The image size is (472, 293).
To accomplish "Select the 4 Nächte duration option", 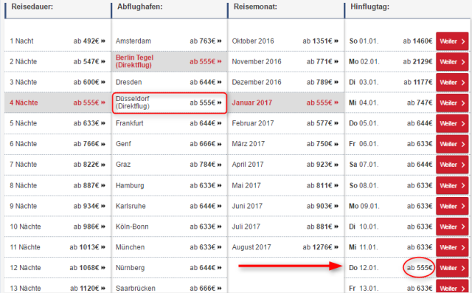I will pyautogui.click(x=58, y=103).
